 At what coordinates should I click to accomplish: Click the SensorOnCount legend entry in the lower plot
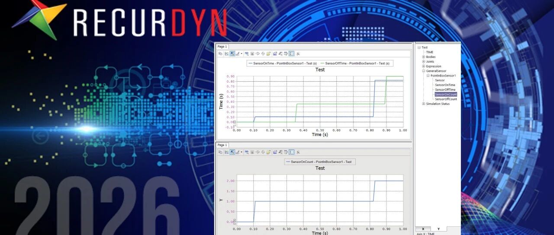tap(320, 162)
